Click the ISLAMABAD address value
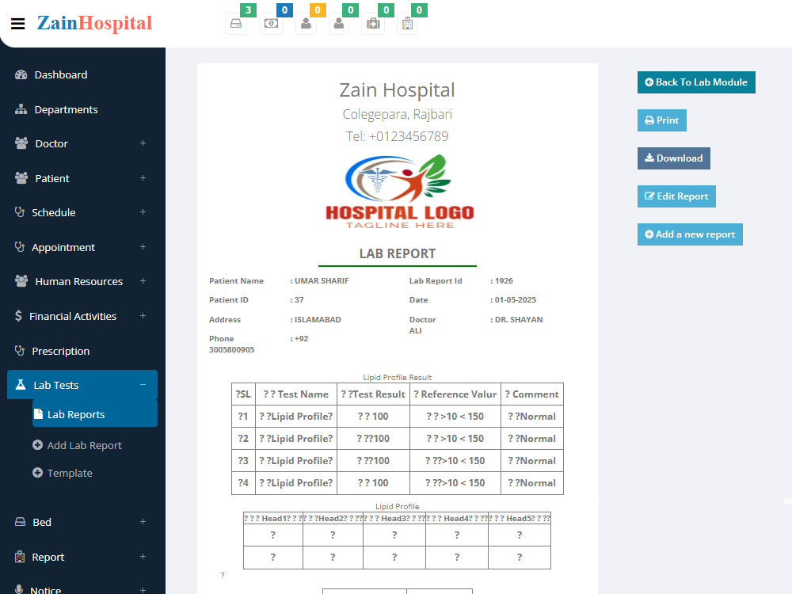 coord(318,320)
